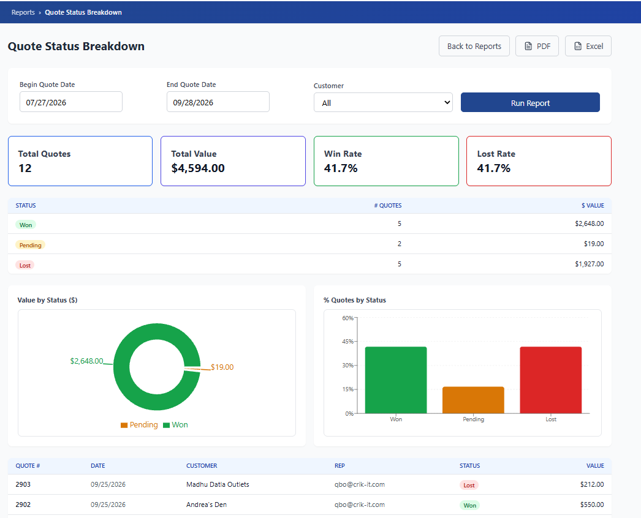This screenshot has width=641, height=518.
Task: Click the $19.00 value in Pending row
Action: (x=594, y=244)
